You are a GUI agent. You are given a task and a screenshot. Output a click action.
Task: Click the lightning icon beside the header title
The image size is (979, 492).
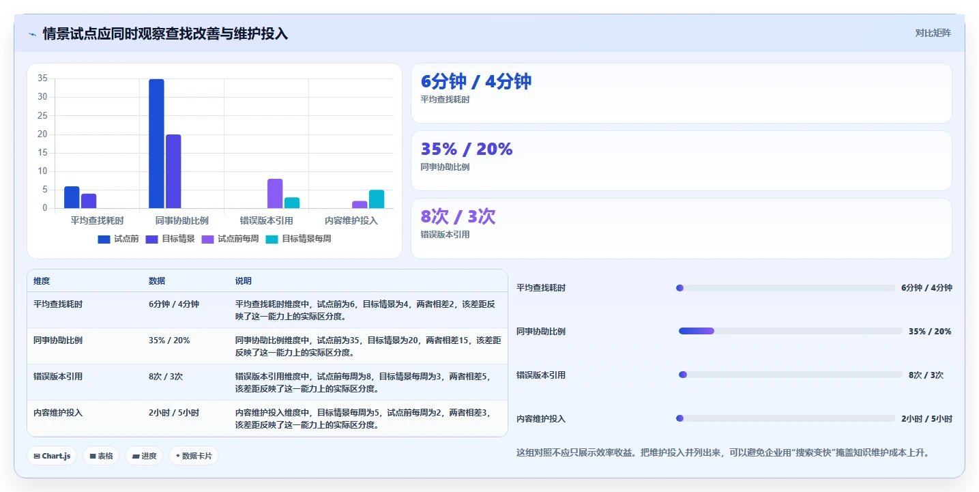click(32, 34)
